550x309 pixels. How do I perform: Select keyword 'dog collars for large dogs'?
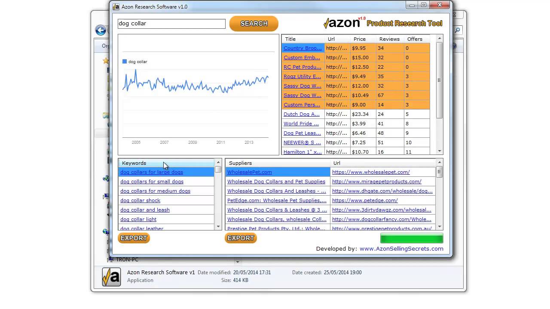click(152, 172)
